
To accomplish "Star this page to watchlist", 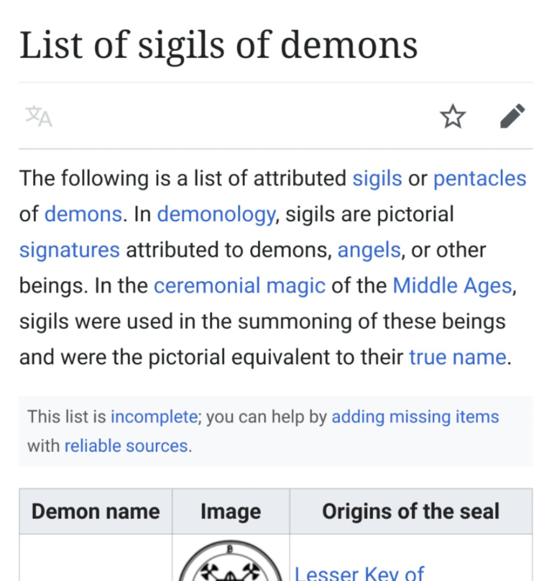I will click(452, 117).
